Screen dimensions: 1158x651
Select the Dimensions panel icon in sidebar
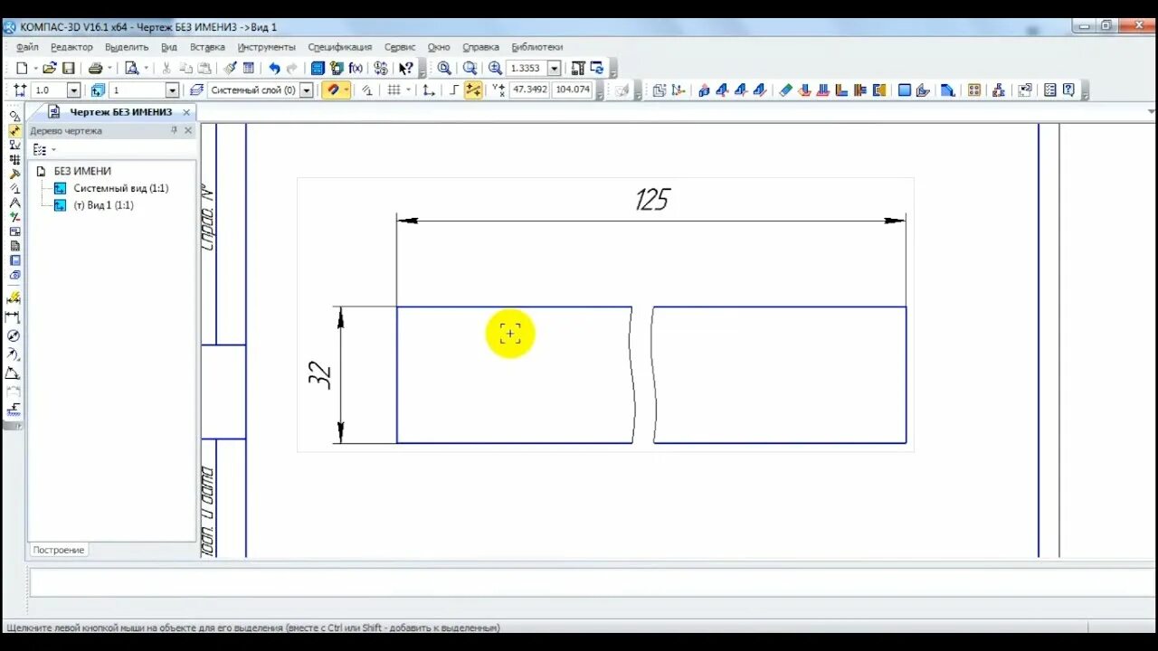tap(14, 130)
